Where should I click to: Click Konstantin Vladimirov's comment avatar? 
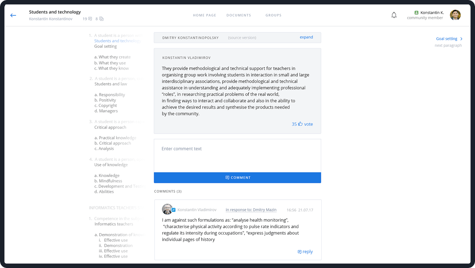167,209
